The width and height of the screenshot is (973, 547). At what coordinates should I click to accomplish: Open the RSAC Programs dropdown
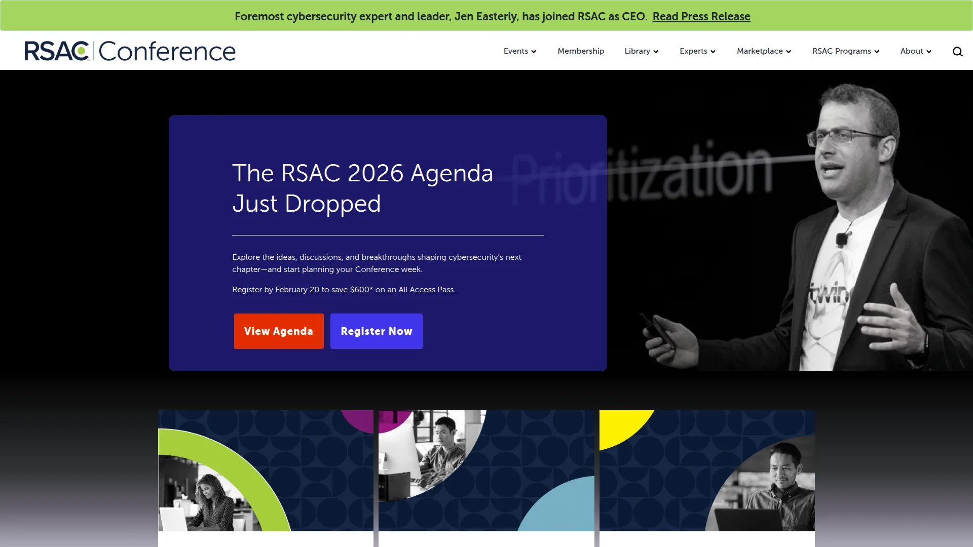(846, 51)
